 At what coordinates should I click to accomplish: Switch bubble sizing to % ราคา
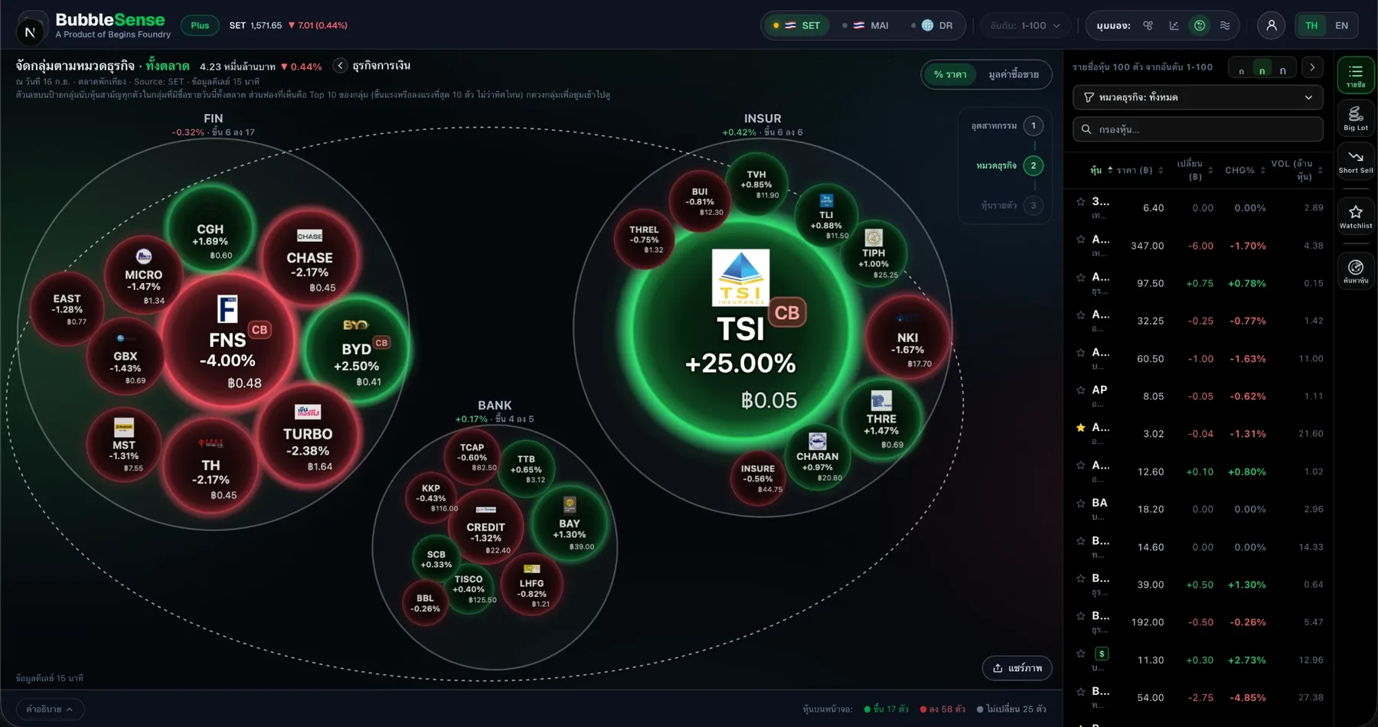(x=950, y=74)
